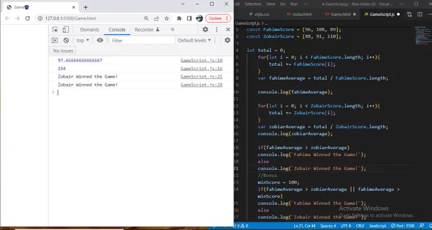Create a live expression with the eye icon
The image size is (432, 230).
point(100,41)
